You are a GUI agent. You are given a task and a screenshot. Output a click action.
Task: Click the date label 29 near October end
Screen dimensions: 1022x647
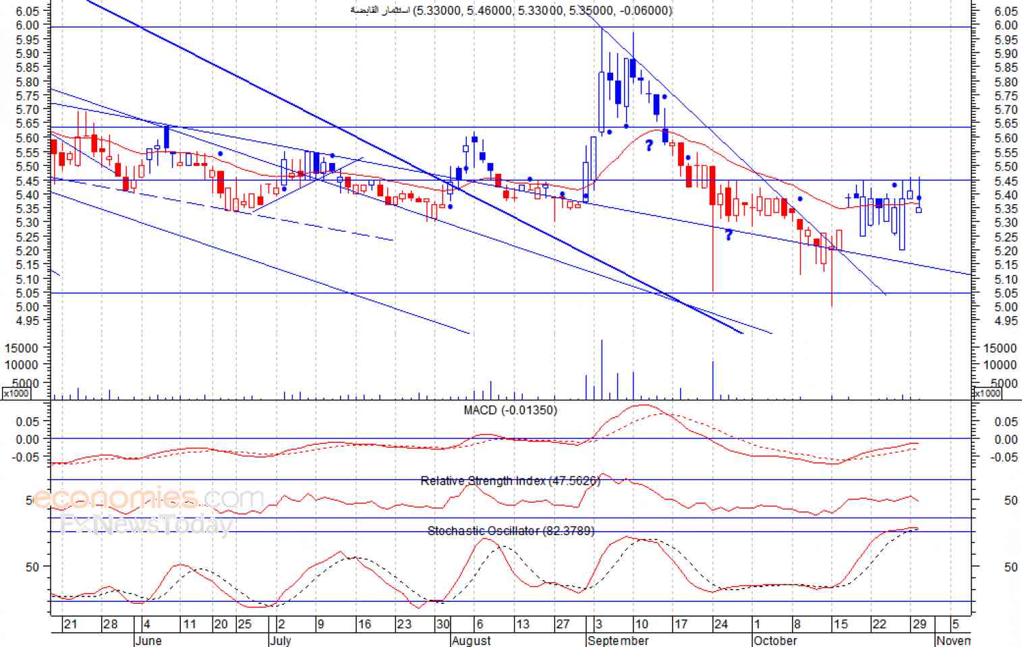919,624
